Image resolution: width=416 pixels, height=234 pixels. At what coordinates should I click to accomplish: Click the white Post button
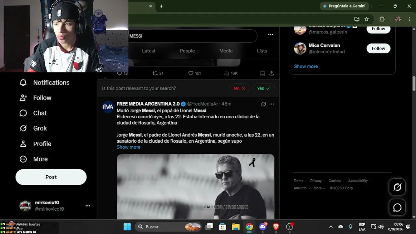51,177
